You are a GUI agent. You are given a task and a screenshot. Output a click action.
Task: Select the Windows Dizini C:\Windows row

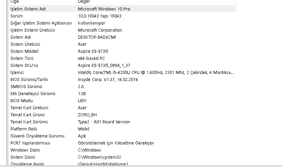[123, 150]
